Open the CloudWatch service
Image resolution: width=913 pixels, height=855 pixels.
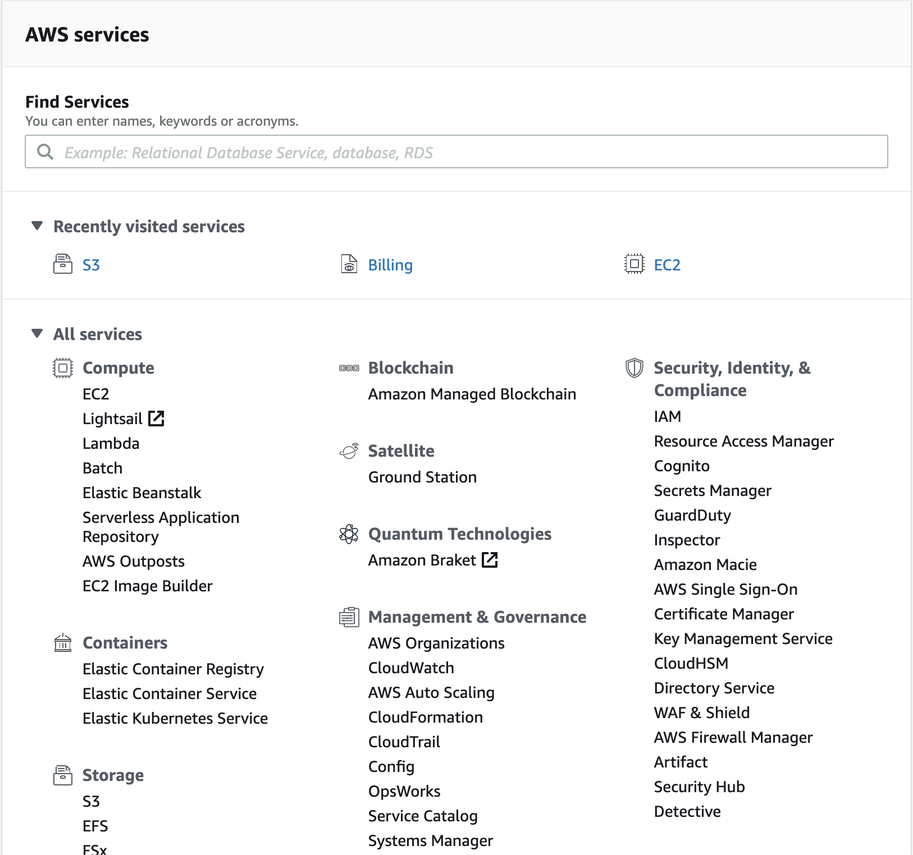pos(411,668)
